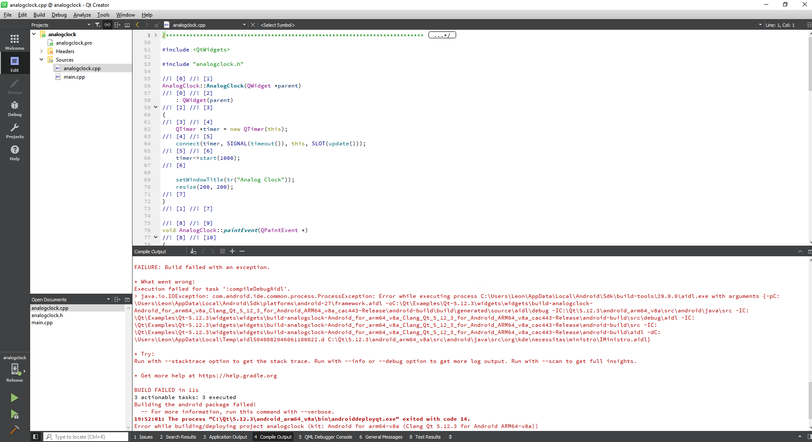The width and height of the screenshot is (812, 442).
Task: Show the Test Results pane
Action: [425, 437]
